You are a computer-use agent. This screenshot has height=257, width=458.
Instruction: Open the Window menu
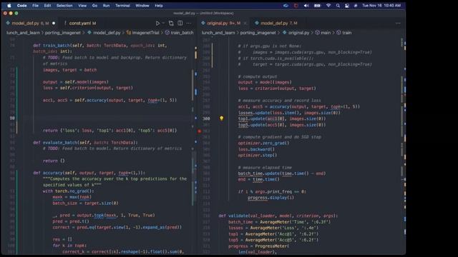point(142,6)
